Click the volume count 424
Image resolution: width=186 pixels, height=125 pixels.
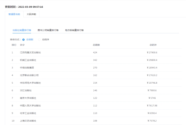coord(95,52)
